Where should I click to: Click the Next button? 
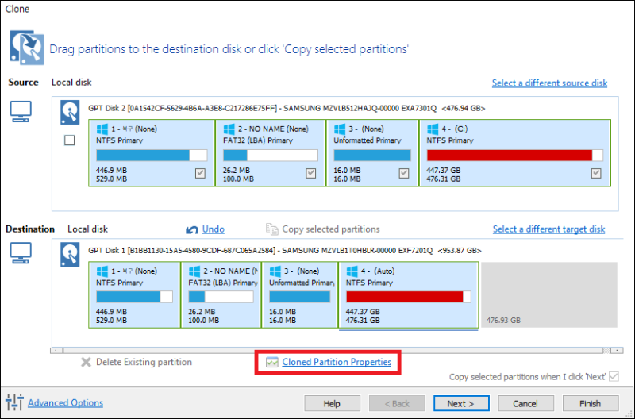click(x=461, y=404)
